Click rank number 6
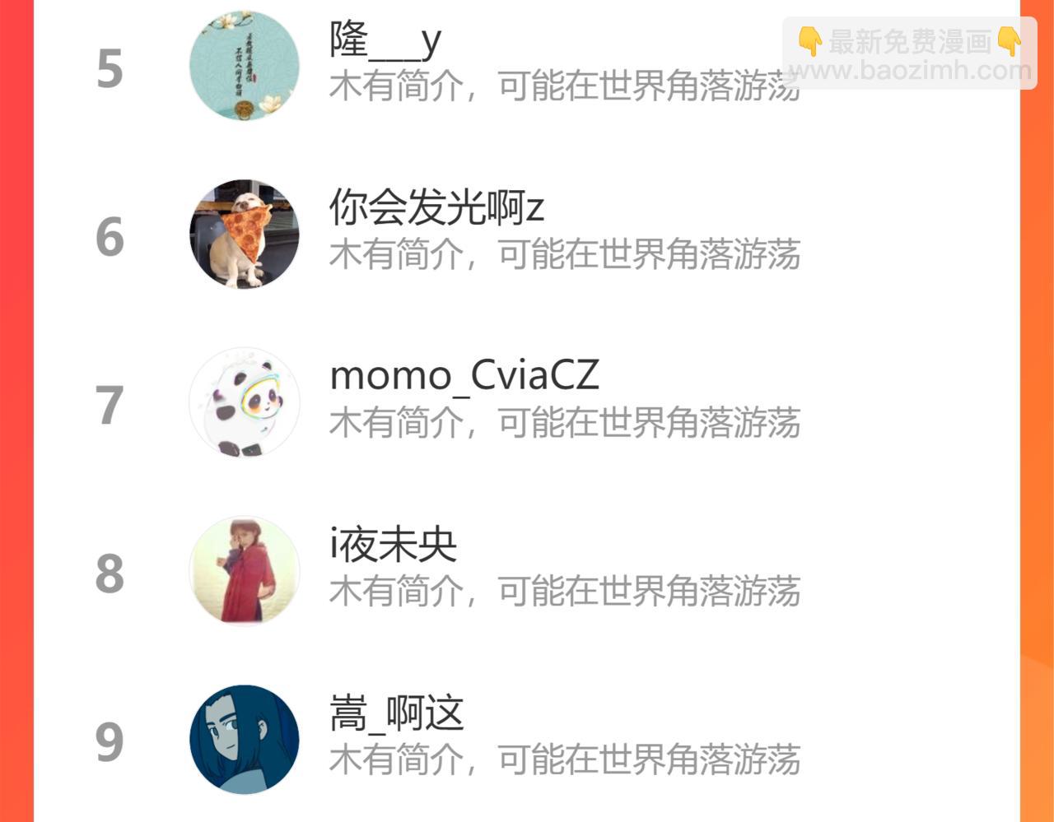The width and height of the screenshot is (1054, 822). [x=110, y=237]
